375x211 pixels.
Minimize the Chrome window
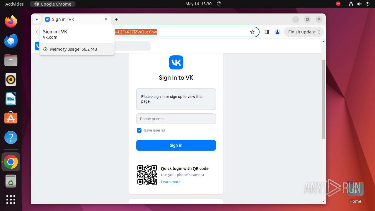point(296,19)
